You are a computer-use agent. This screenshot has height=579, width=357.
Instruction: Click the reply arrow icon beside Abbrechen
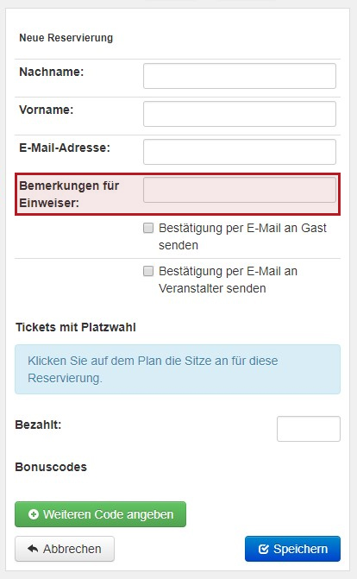click(x=33, y=549)
